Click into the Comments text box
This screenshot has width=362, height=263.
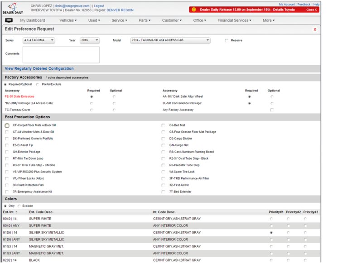click(61, 55)
